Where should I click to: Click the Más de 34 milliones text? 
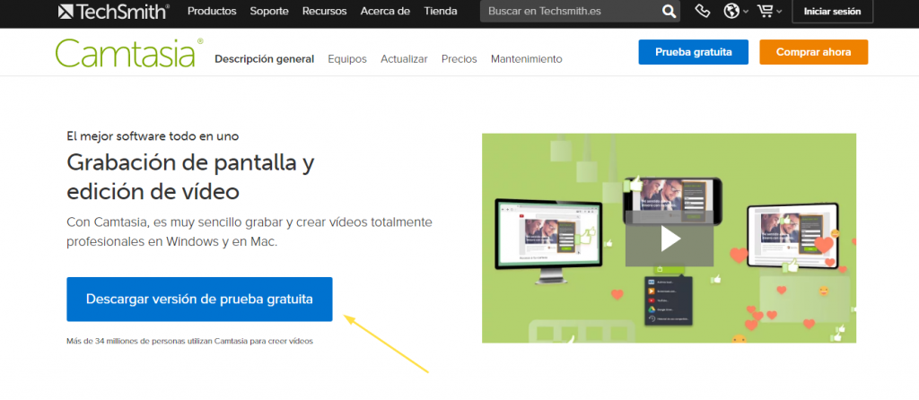190,341
